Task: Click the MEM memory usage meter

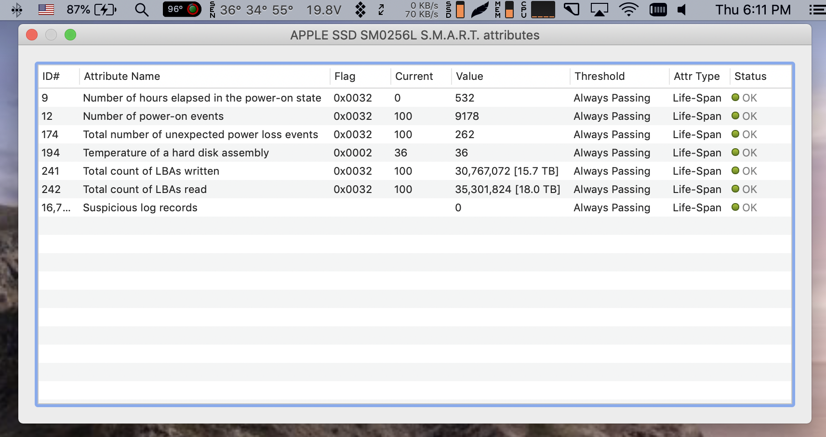Action: [x=504, y=10]
